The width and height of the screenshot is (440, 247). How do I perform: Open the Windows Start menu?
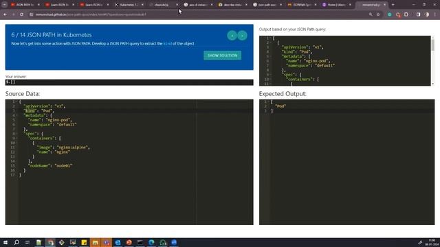pos(5,242)
